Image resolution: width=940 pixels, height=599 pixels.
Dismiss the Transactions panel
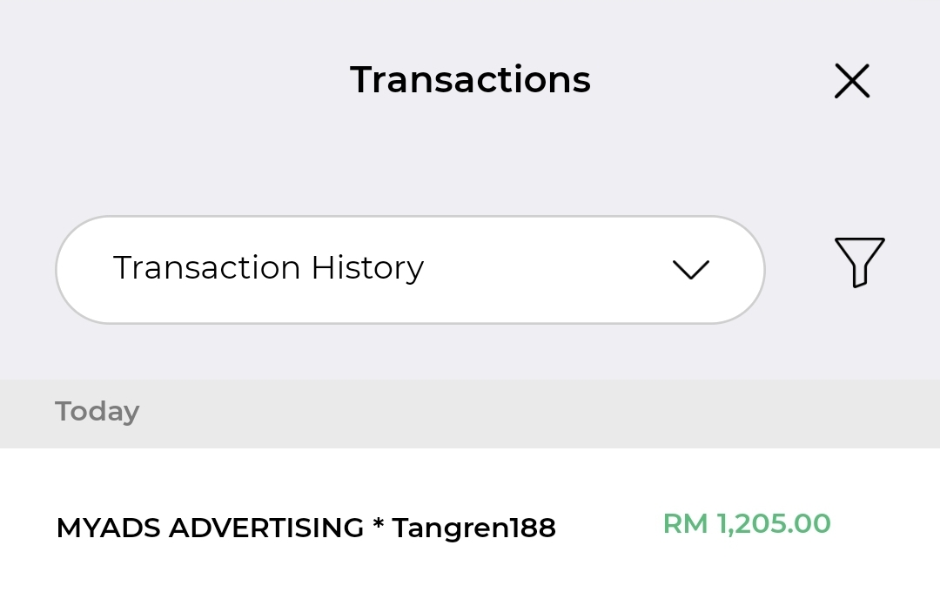tap(851, 81)
